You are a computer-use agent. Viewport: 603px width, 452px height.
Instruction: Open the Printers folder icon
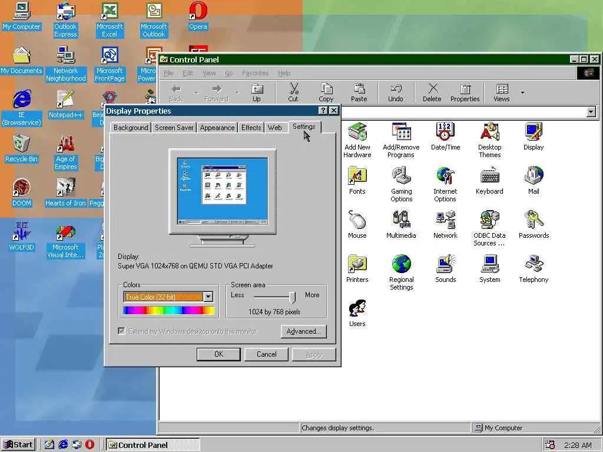tap(357, 268)
